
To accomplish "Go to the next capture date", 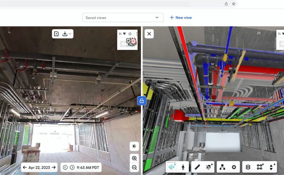I will 54,167.
